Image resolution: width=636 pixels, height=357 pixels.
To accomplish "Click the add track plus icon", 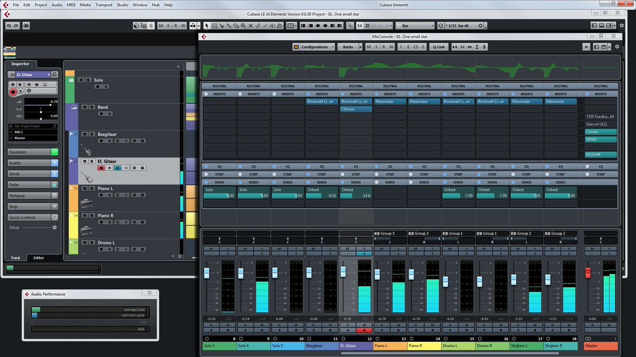I will point(178,66).
